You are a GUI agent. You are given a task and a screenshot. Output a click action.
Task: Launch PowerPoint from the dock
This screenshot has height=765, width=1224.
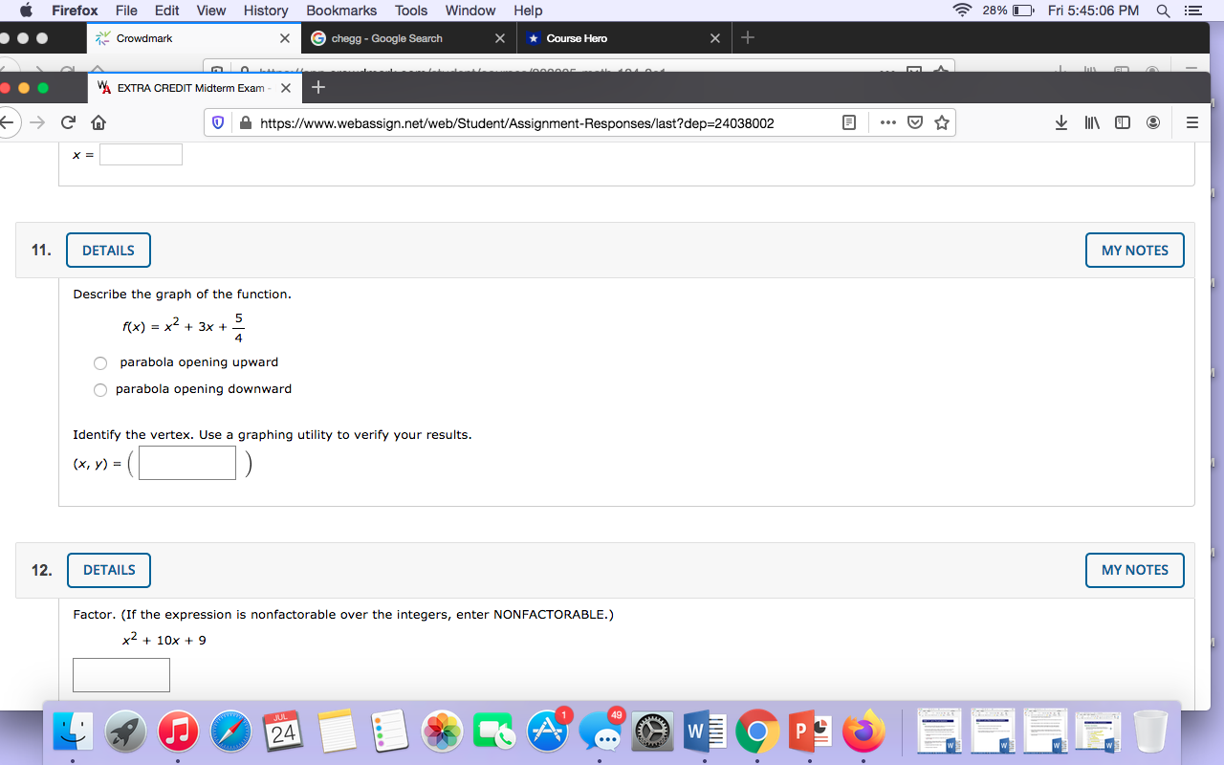point(810,732)
